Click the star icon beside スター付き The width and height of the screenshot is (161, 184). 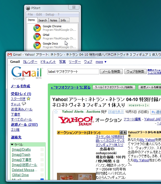click(28, 98)
